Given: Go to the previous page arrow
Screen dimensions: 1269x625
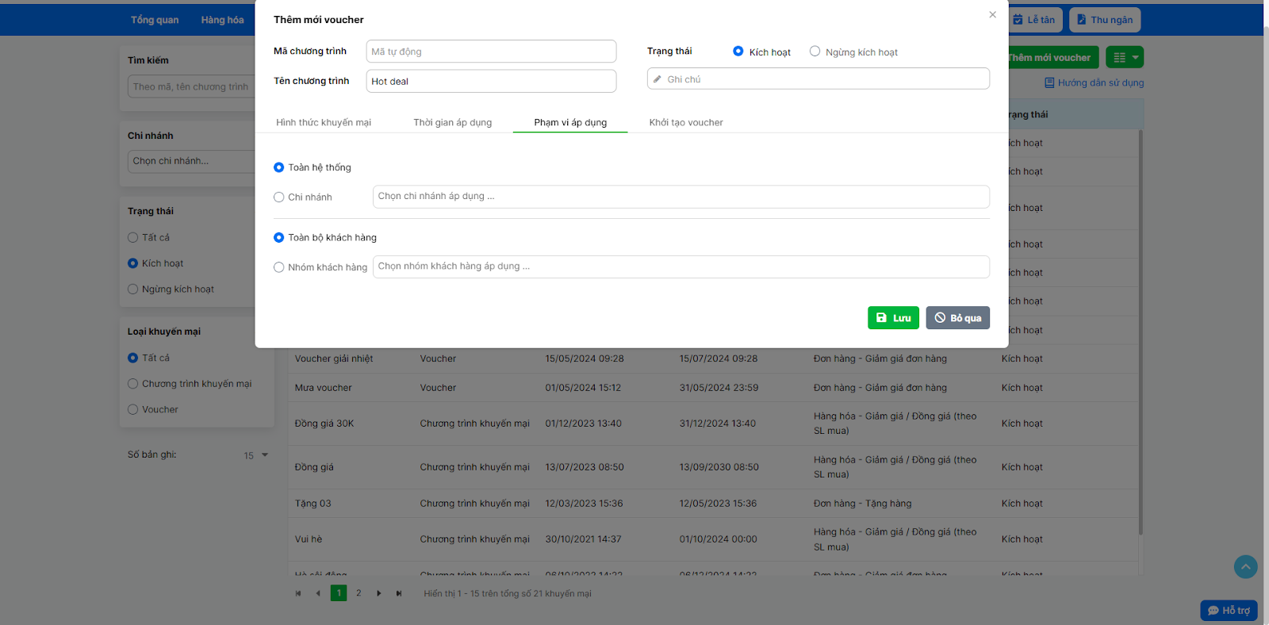Looking at the screenshot, I should 318,593.
